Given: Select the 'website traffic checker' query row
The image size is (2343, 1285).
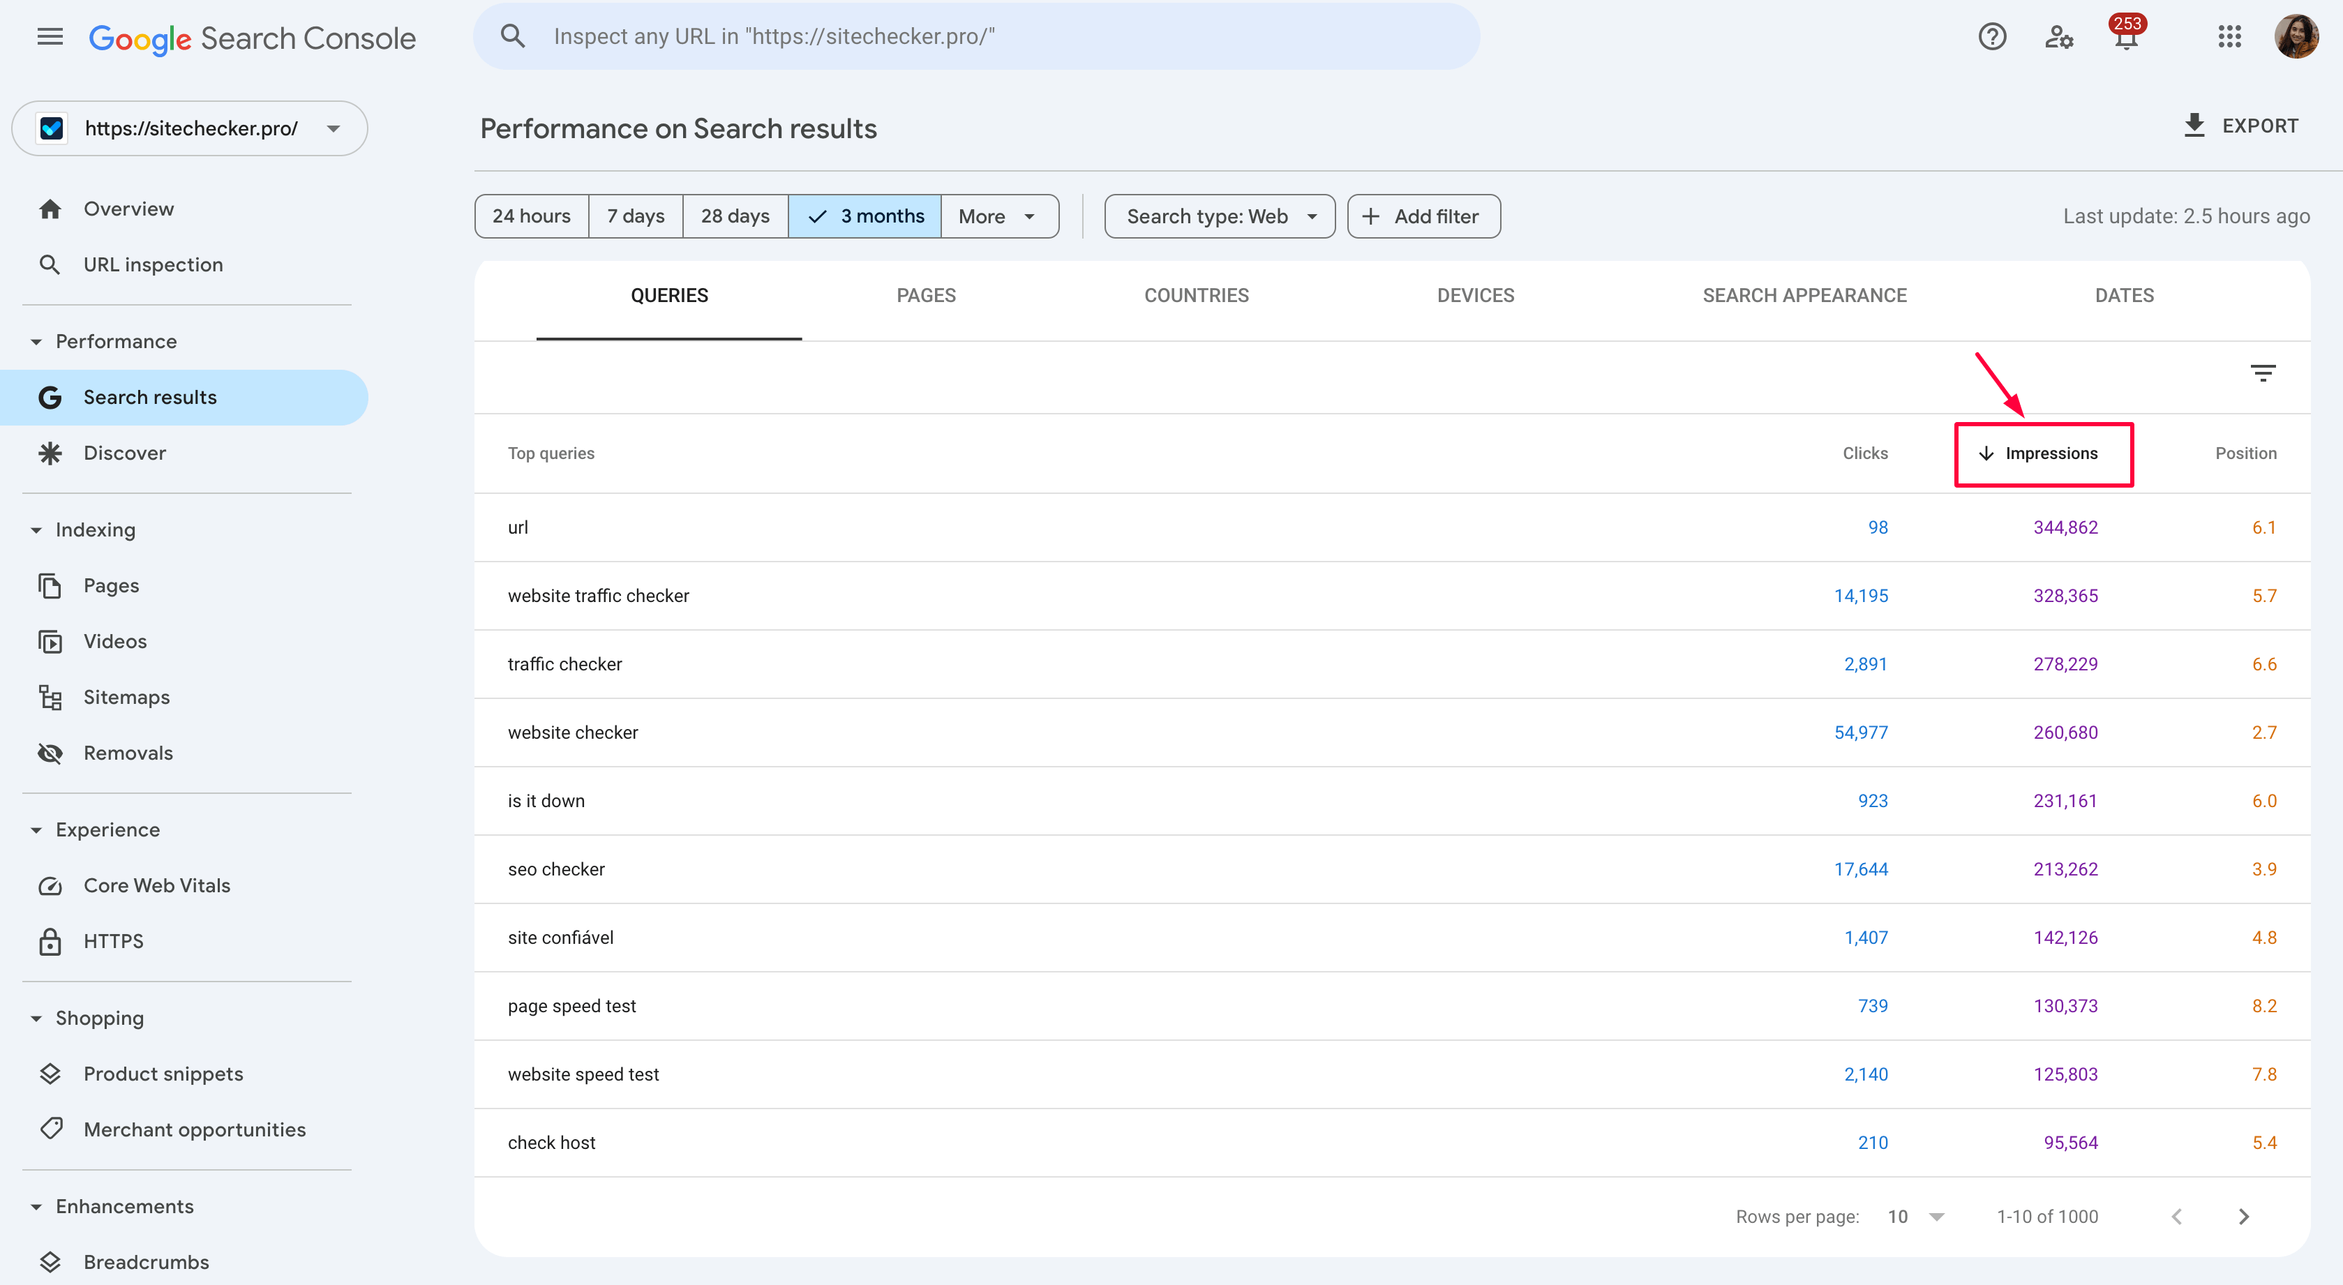Looking at the screenshot, I should coord(1391,596).
